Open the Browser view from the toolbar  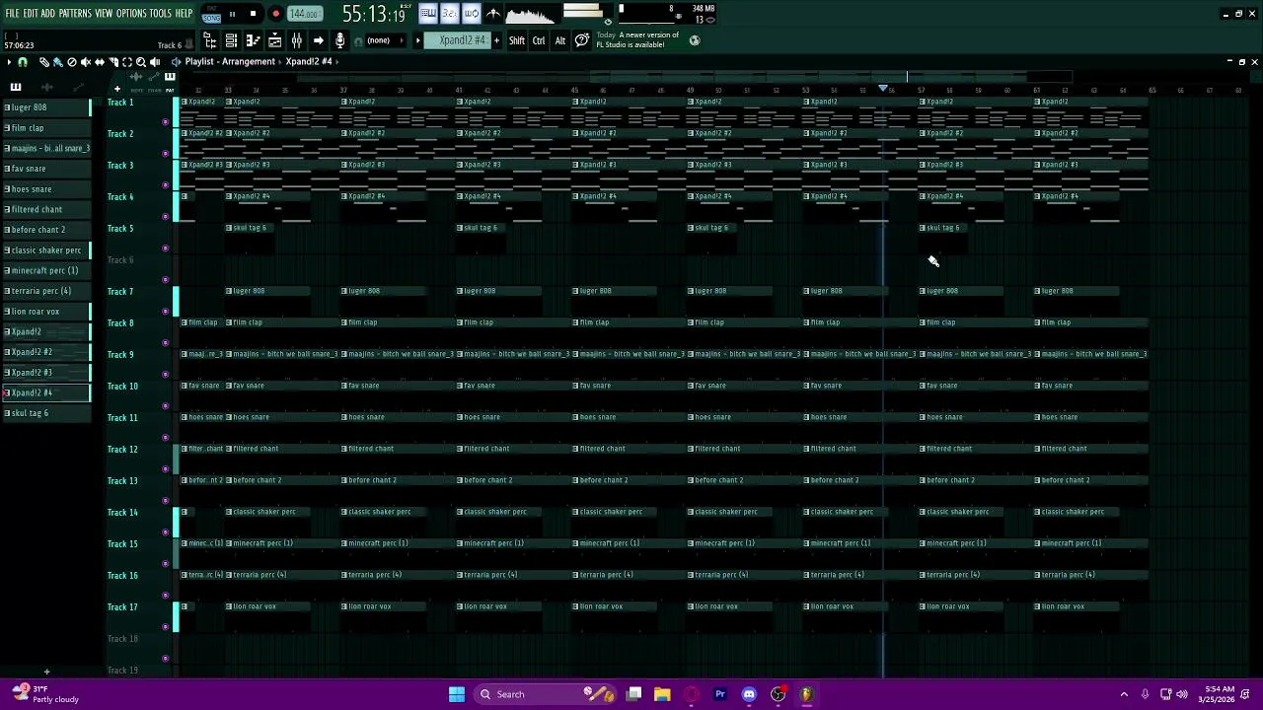[x=209, y=40]
